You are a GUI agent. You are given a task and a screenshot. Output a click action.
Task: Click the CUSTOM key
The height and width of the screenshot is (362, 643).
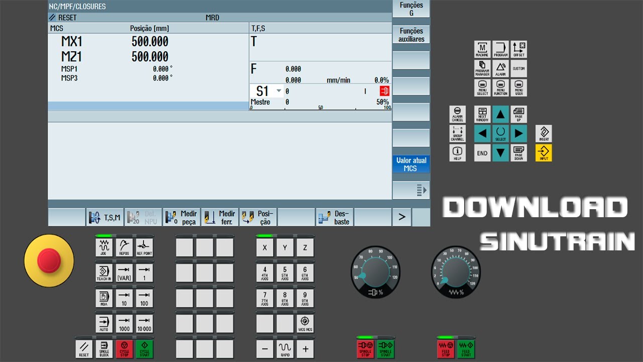[x=519, y=68]
